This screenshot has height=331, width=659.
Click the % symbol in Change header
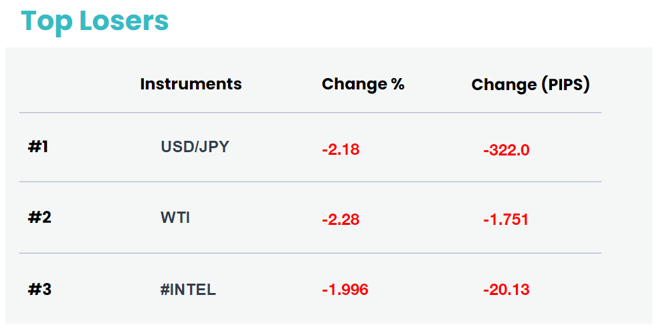[397, 84]
